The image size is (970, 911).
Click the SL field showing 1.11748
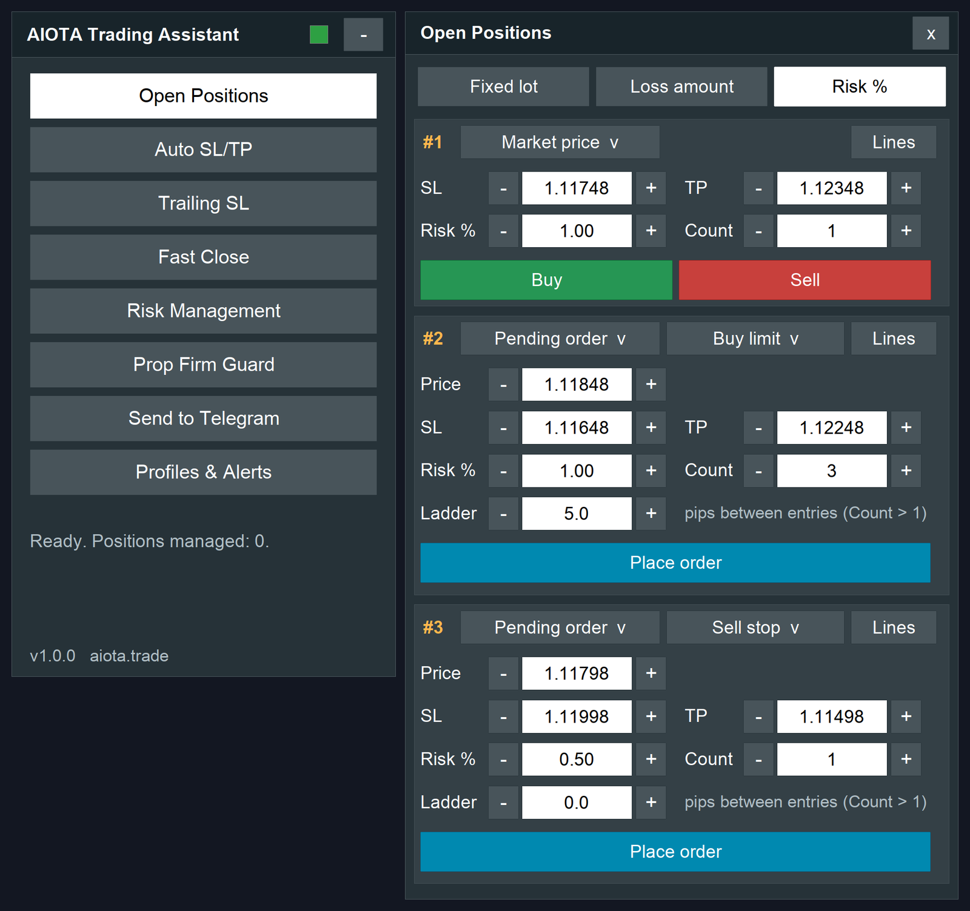[577, 188]
